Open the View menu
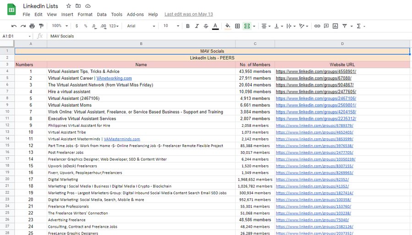The width and height of the screenshot is (412, 235). click(52, 15)
